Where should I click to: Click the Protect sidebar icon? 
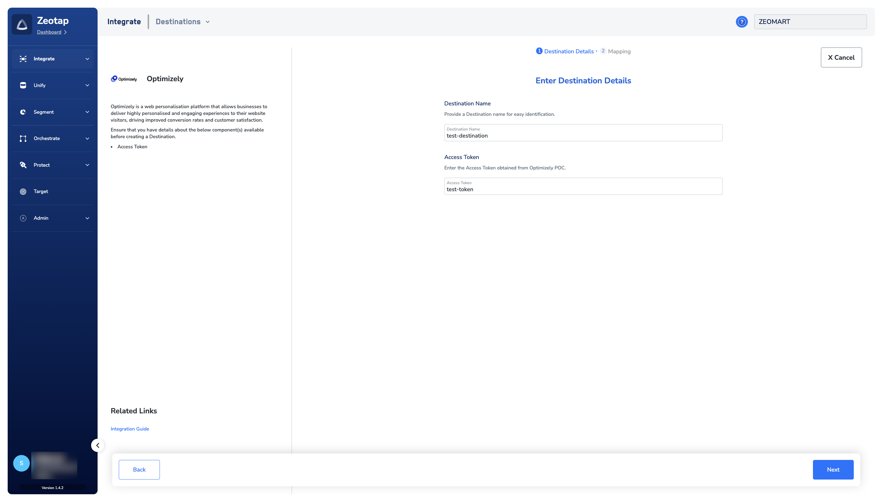(23, 165)
